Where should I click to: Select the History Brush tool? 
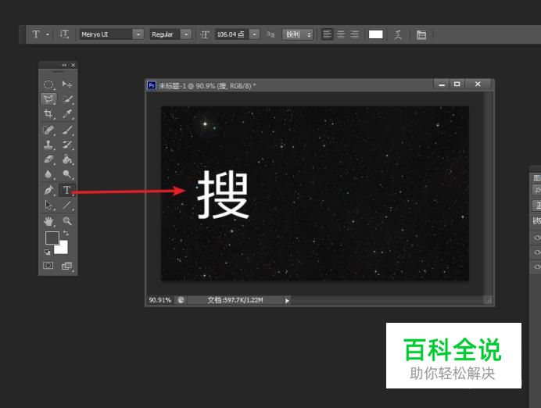[67, 145]
